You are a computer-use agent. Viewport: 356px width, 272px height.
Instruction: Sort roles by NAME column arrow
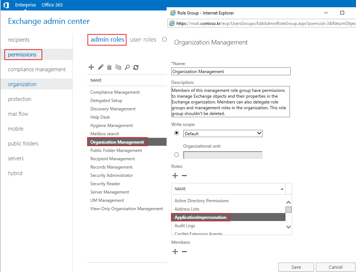282,189
